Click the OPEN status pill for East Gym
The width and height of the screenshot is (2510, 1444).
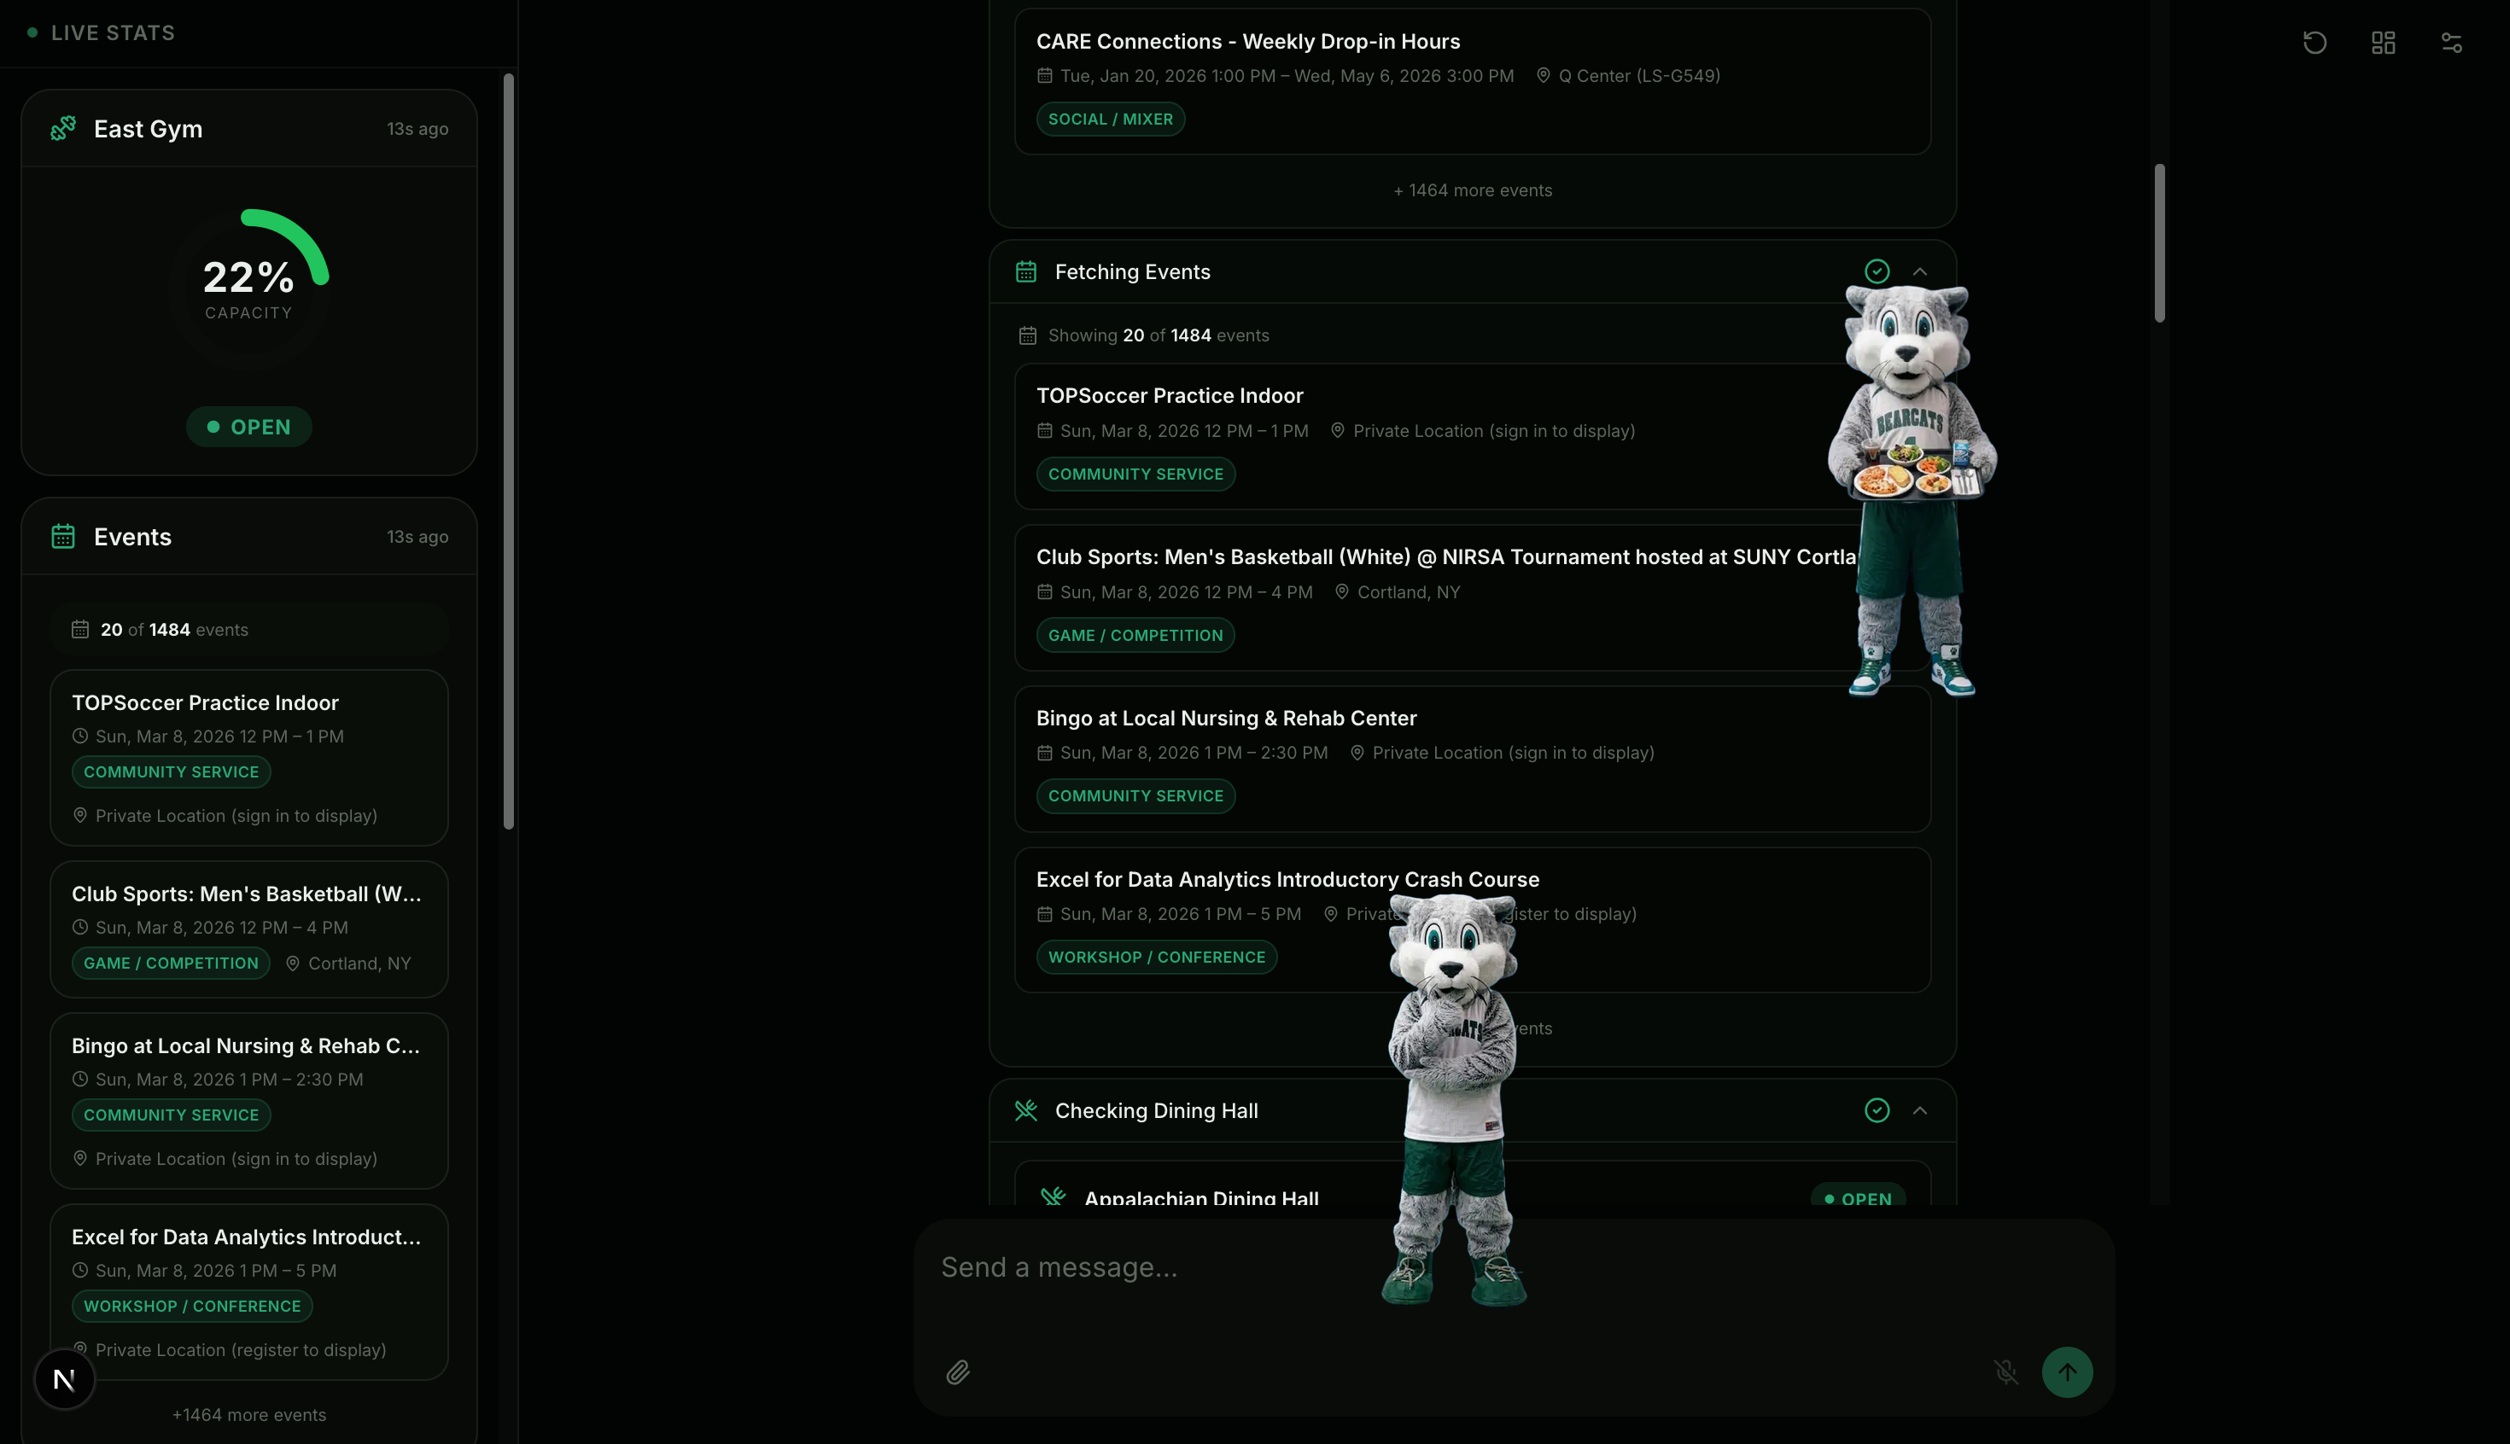(249, 427)
